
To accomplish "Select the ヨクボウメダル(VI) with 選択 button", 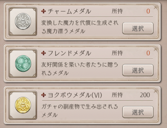I will (138, 112).
